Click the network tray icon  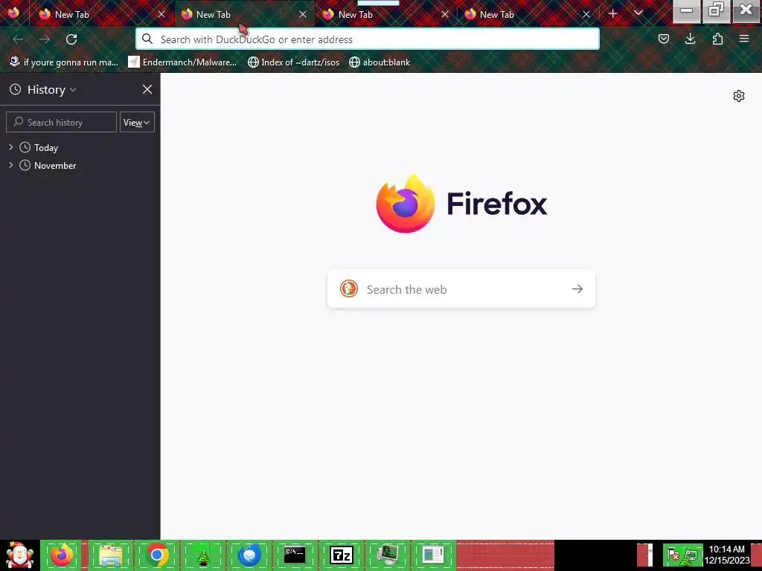pos(691,555)
